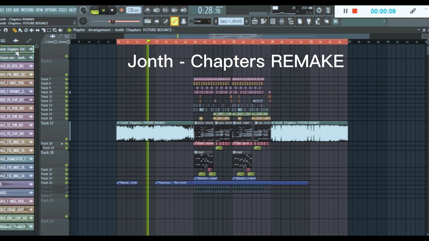Copy link in screen recorder bar

click(413, 11)
